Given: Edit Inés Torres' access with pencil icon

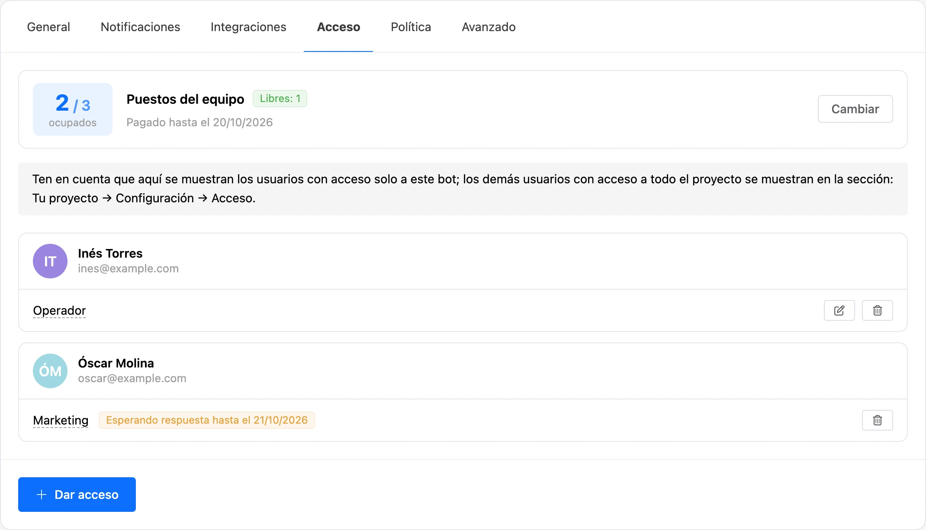Looking at the screenshot, I should click(x=839, y=310).
